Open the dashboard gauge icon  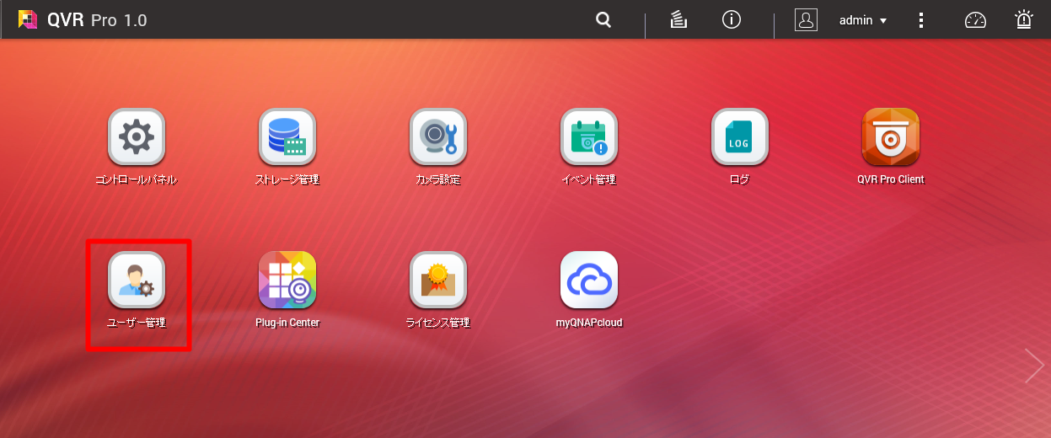(975, 20)
